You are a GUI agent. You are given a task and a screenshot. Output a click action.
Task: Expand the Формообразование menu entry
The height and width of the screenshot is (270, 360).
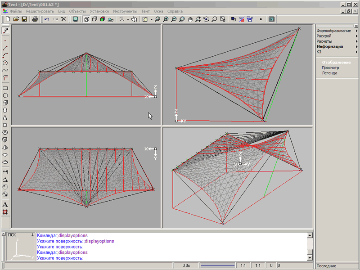coord(333,31)
